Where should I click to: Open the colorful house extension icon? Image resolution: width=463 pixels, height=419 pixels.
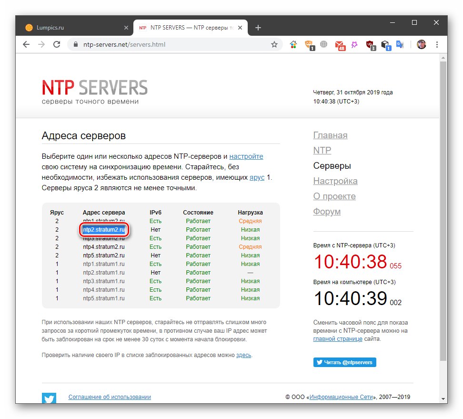293,45
